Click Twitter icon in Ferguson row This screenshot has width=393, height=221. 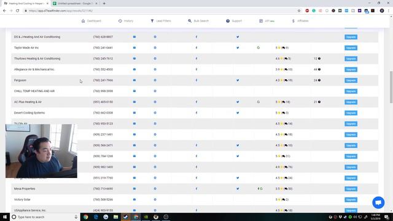tap(238, 80)
